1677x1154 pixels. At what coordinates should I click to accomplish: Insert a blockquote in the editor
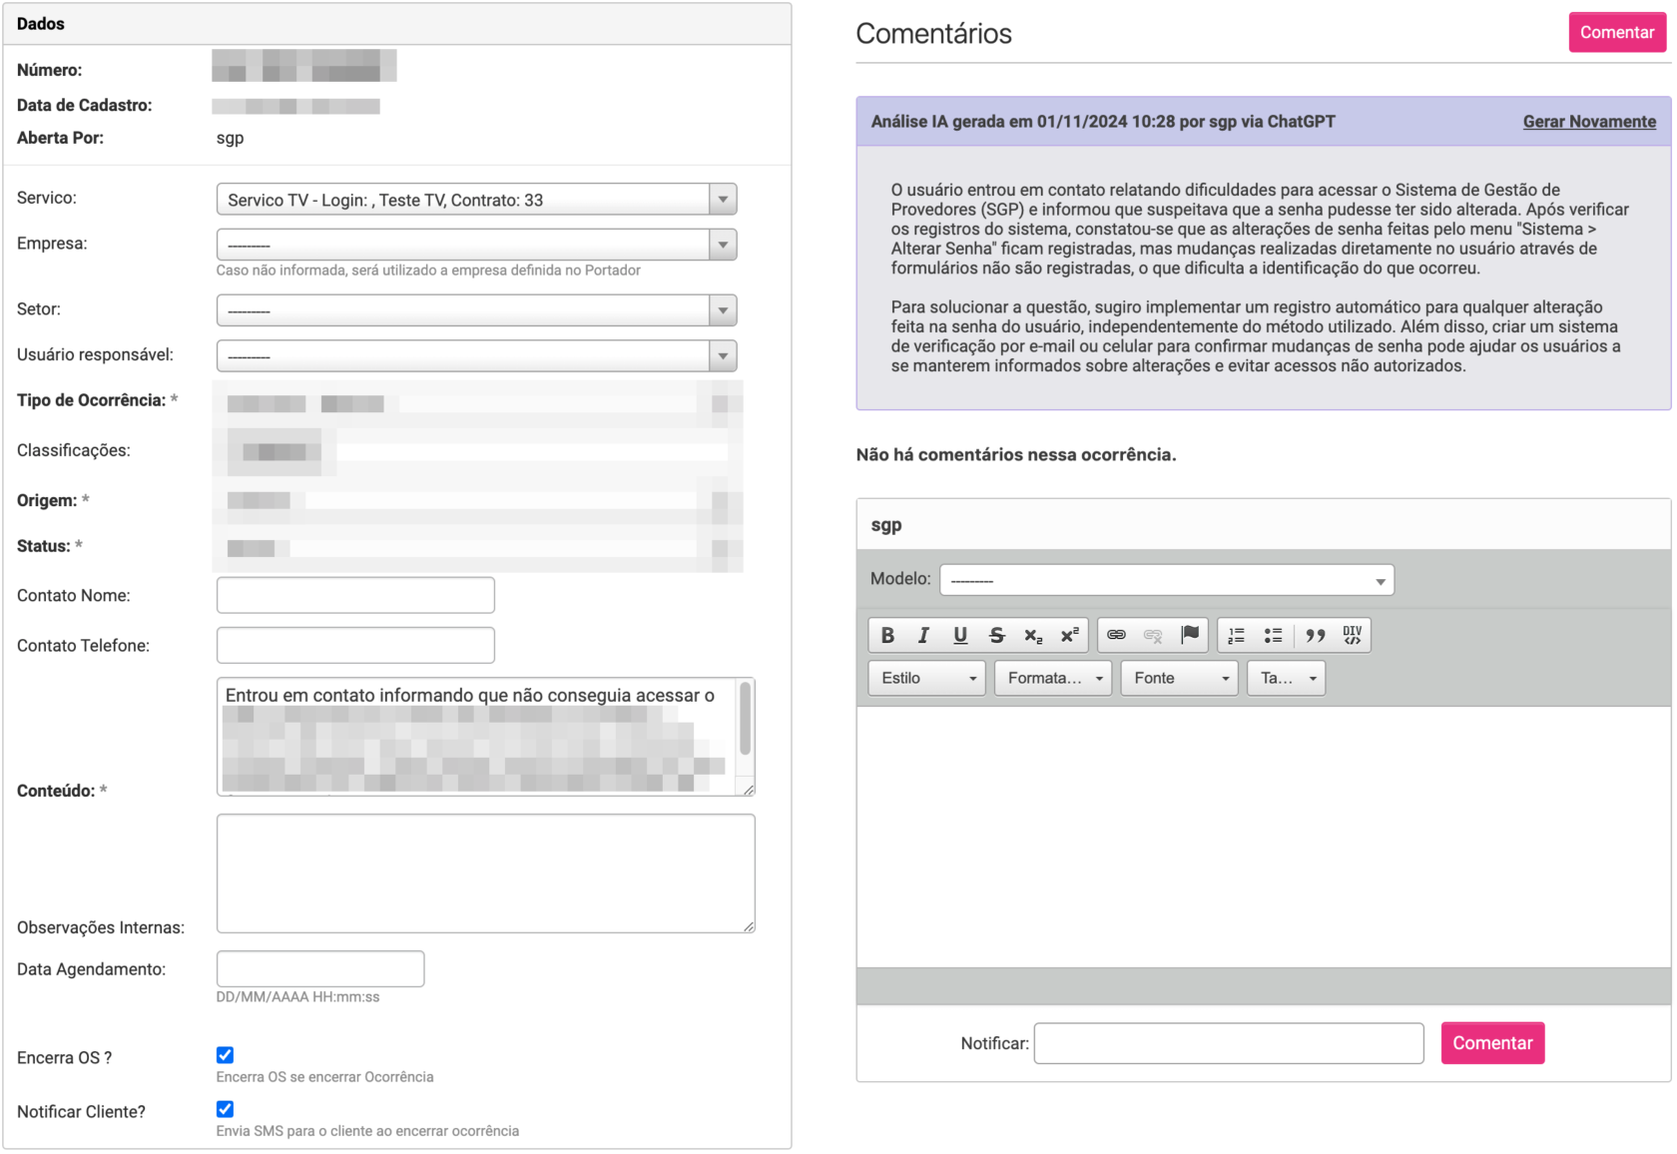click(1315, 635)
